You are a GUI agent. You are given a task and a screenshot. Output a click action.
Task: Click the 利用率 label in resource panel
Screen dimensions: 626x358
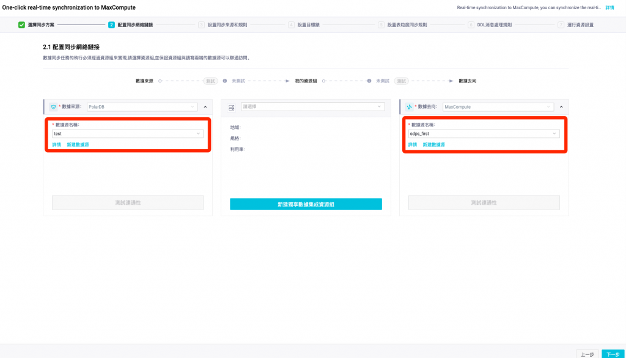click(x=238, y=149)
